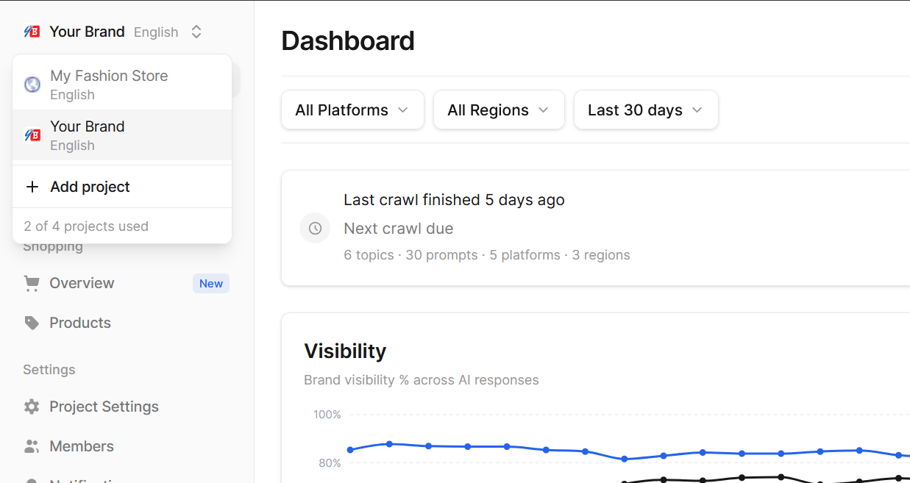The image size is (910, 483).
Task: Expand the Last 30 days date range
Action: (646, 110)
